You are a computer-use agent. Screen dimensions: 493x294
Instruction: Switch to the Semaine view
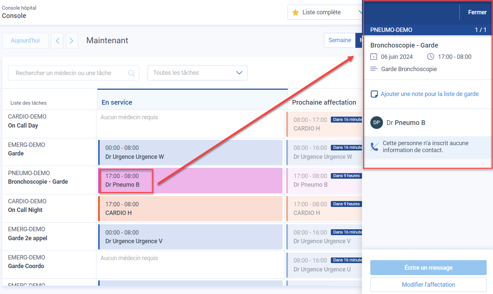[x=339, y=40]
